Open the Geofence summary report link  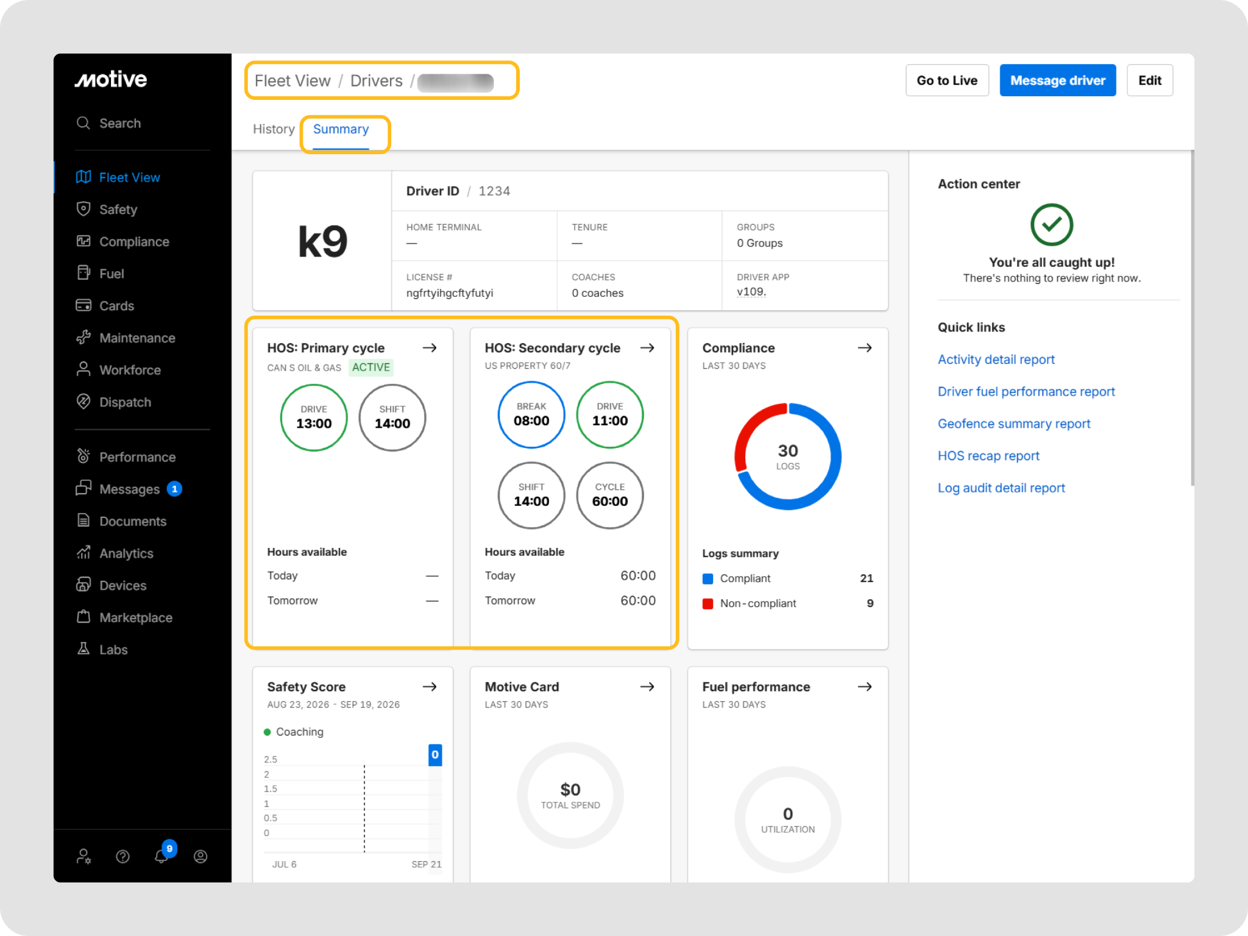[1014, 424]
